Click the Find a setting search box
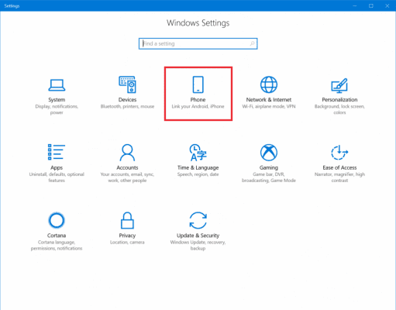This screenshot has height=310, width=396. (x=198, y=43)
